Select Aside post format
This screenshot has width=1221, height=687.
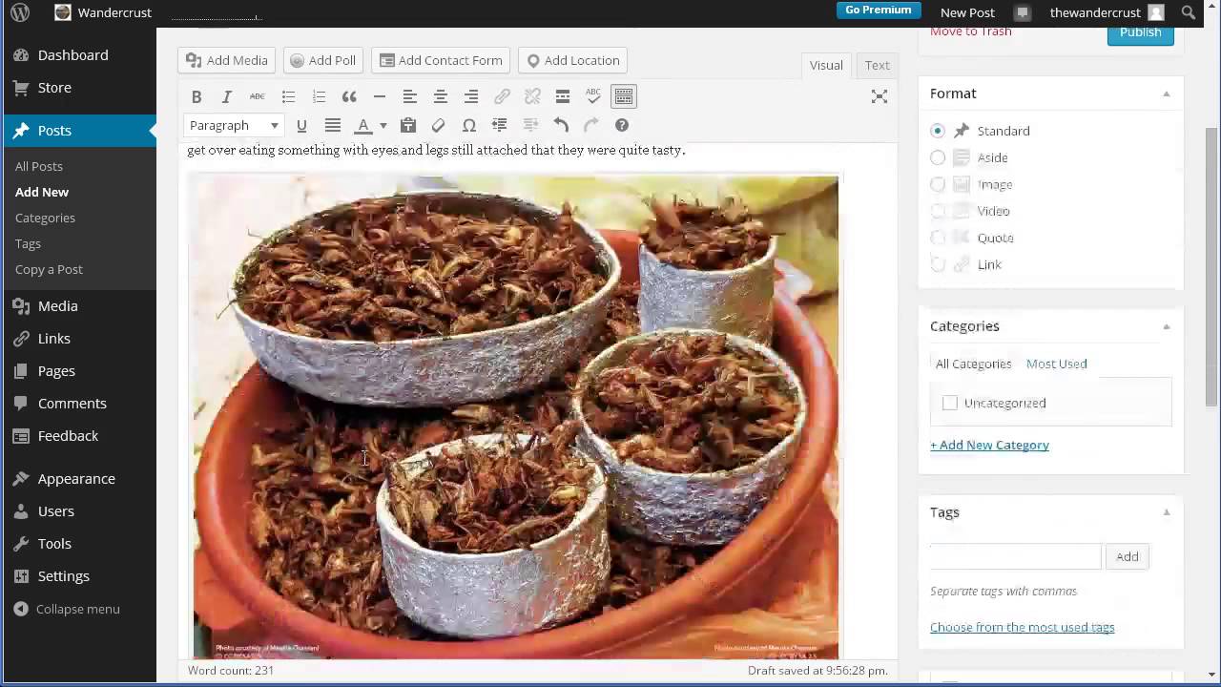point(938,157)
